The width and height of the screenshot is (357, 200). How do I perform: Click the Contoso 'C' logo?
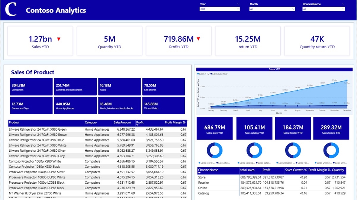point(12,10)
